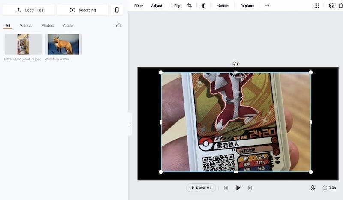Screen dimensions: 343x200
Task: Collapse the media panel with arrow
Action: coord(130,124)
